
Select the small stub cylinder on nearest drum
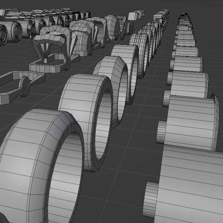[x=150, y=199]
